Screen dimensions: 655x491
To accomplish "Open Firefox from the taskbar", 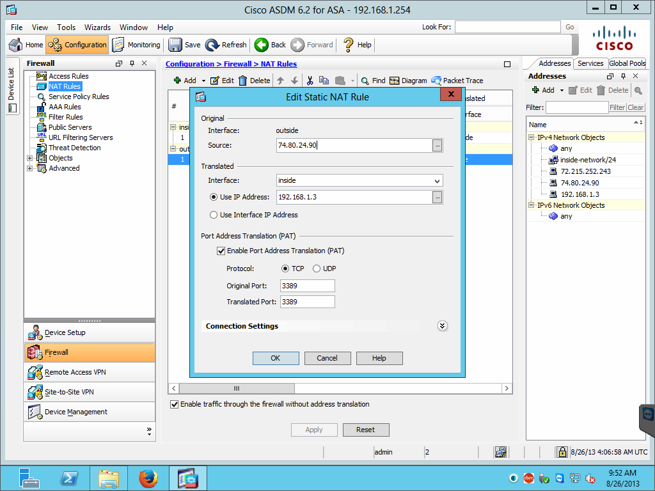I will coord(148,478).
